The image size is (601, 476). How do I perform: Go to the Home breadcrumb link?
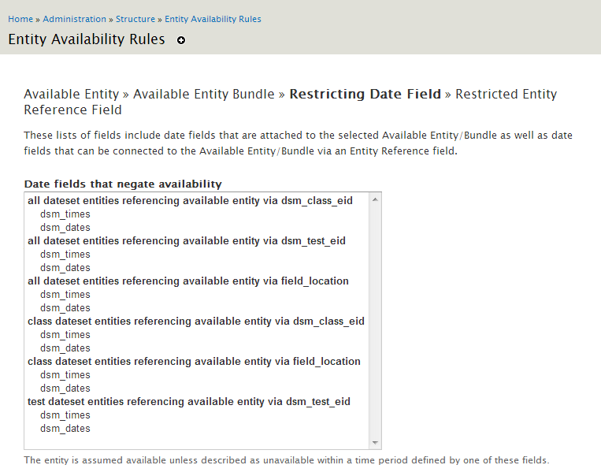[20, 19]
